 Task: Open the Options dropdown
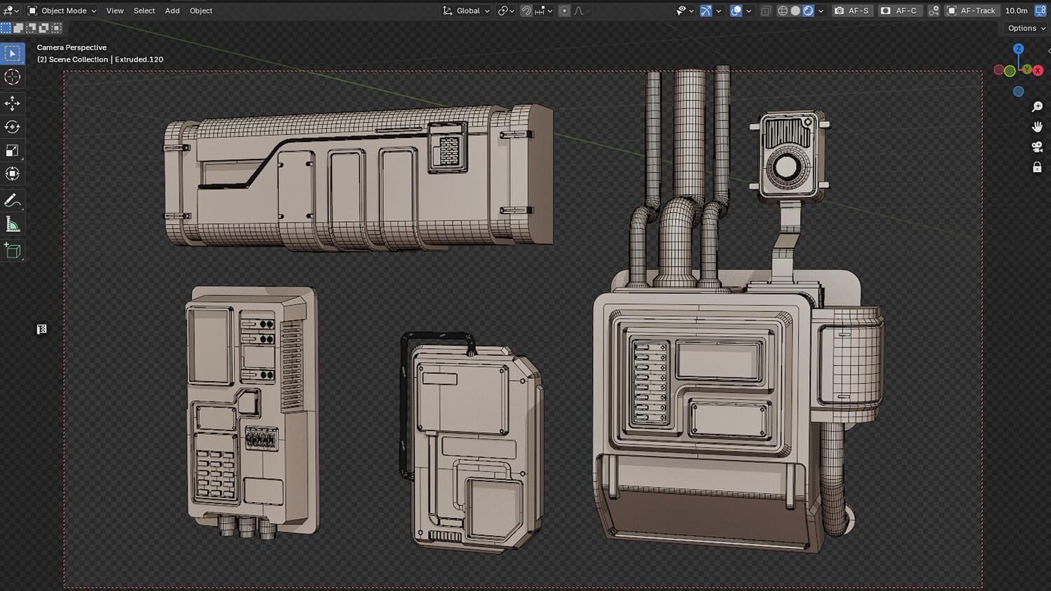click(1026, 28)
